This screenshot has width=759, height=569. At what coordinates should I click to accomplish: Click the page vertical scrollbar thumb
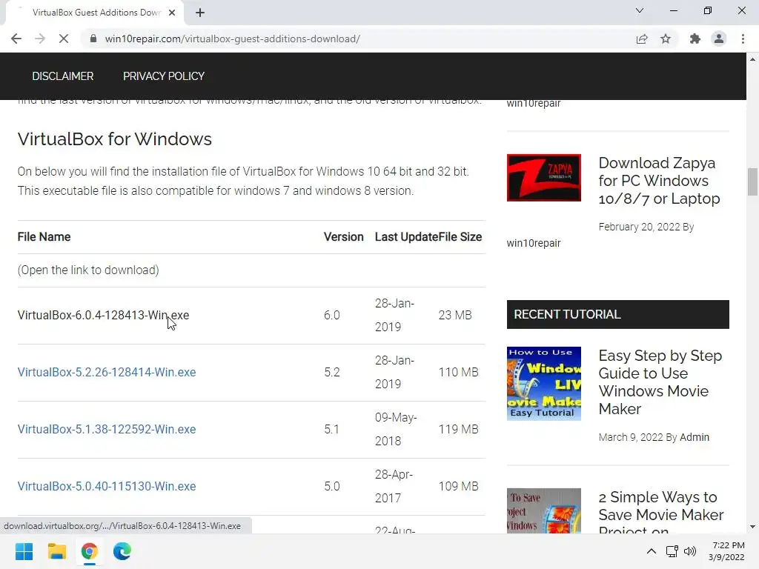(752, 182)
